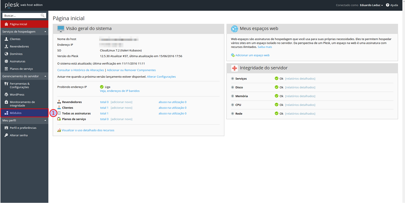The image size is (405, 203).
Task: Open the Eduardo Leduc user dropdown
Action: coord(371,5)
